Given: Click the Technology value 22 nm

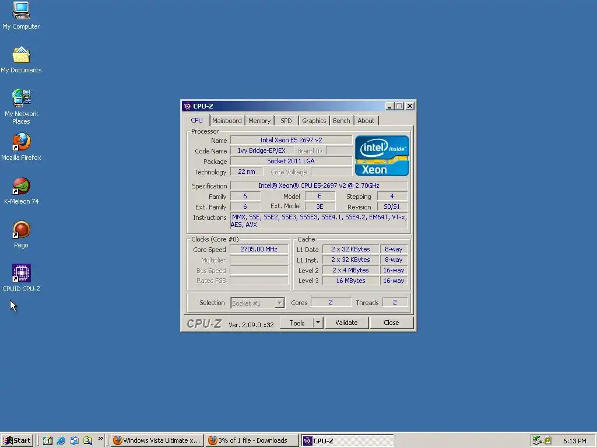Looking at the screenshot, I should tap(247, 172).
